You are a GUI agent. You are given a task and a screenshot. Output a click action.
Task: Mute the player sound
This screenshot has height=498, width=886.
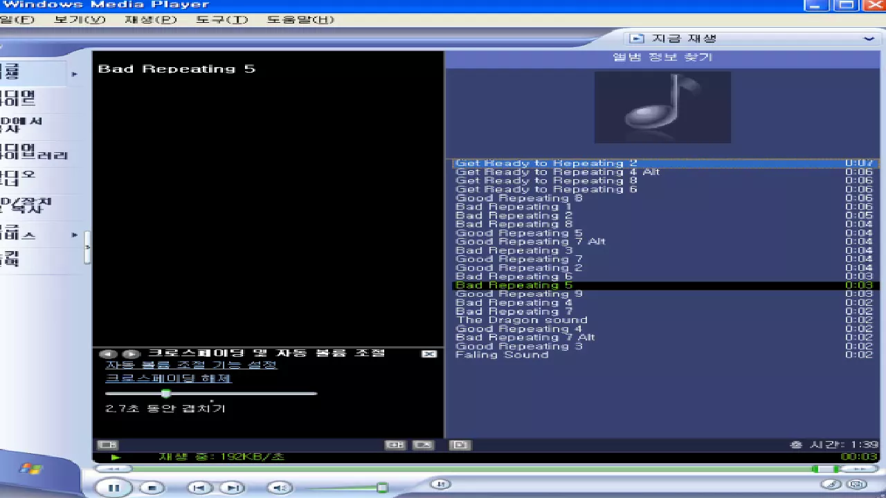pyautogui.click(x=280, y=488)
